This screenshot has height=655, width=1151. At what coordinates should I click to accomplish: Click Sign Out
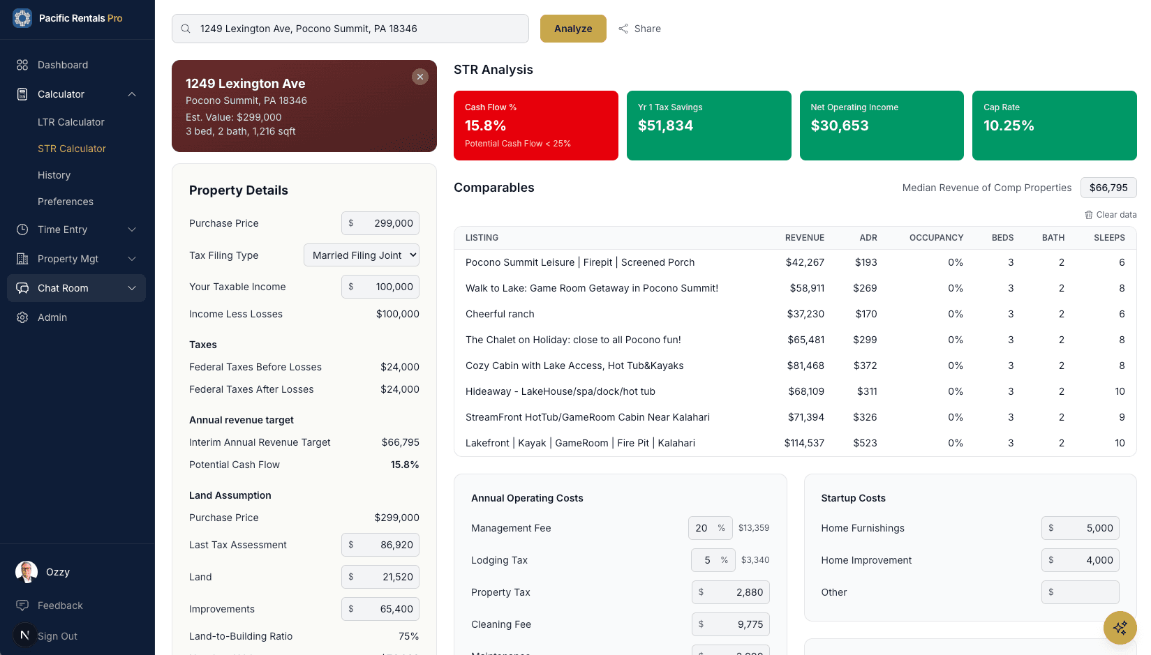coord(57,636)
